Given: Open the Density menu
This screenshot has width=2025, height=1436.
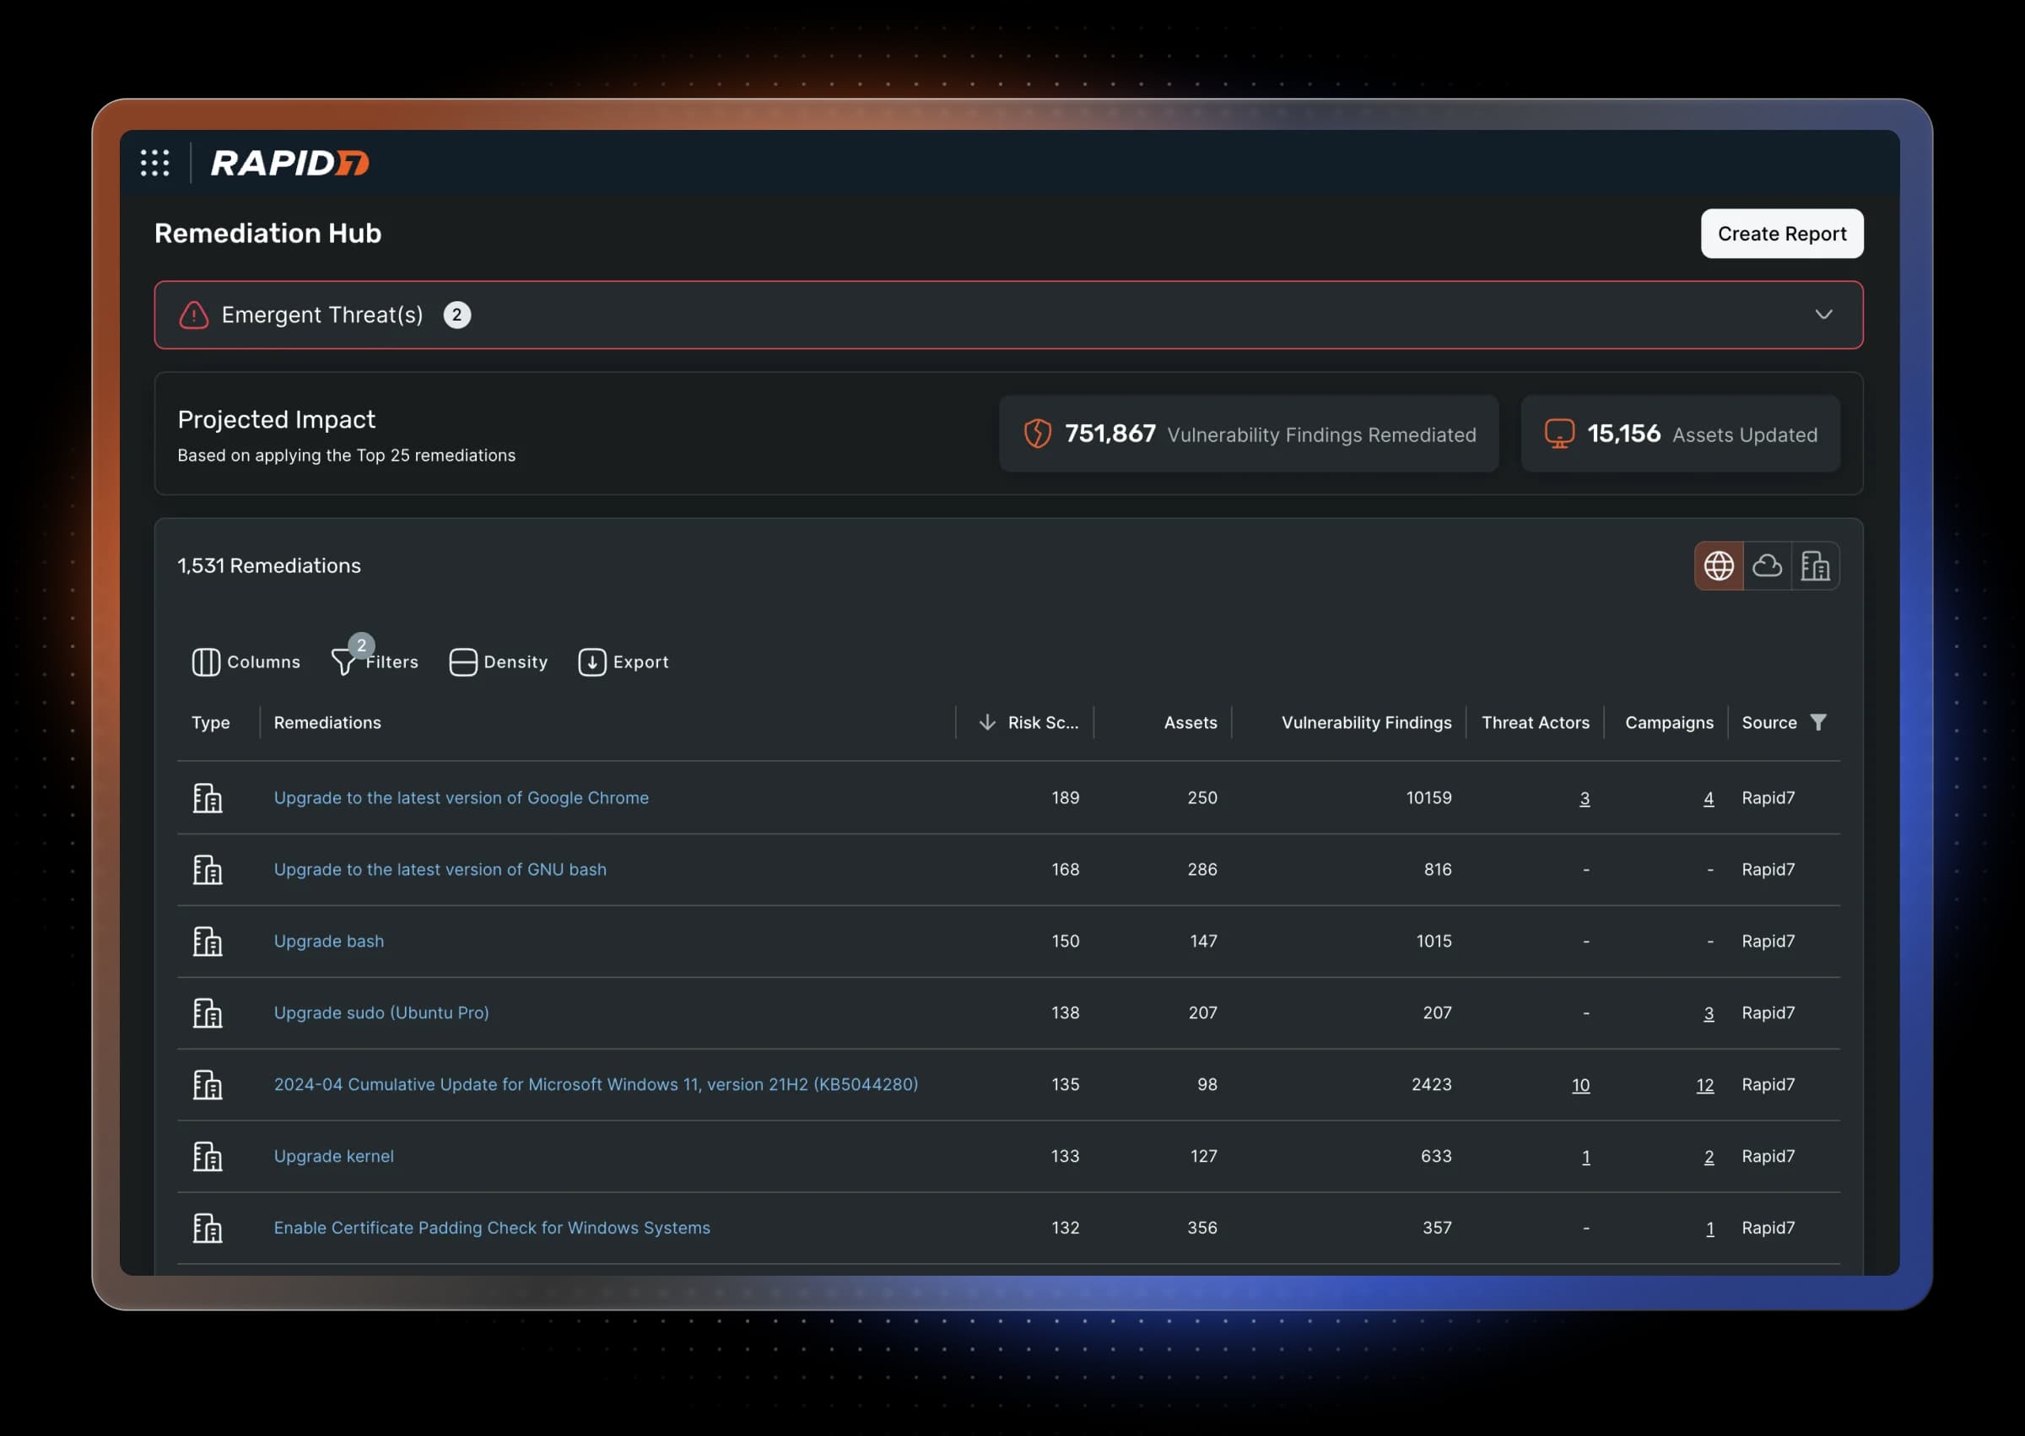Looking at the screenshot, I should 499,661.
